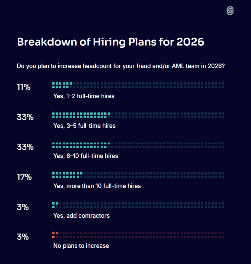This screenshot has width=251, height=264.
Task: Click the 11% percentage value
Action: [23, 87]
